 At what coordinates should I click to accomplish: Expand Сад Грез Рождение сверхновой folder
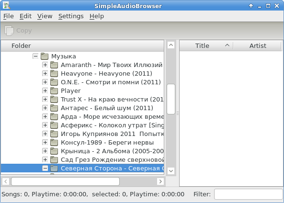(x=45, y=160)
